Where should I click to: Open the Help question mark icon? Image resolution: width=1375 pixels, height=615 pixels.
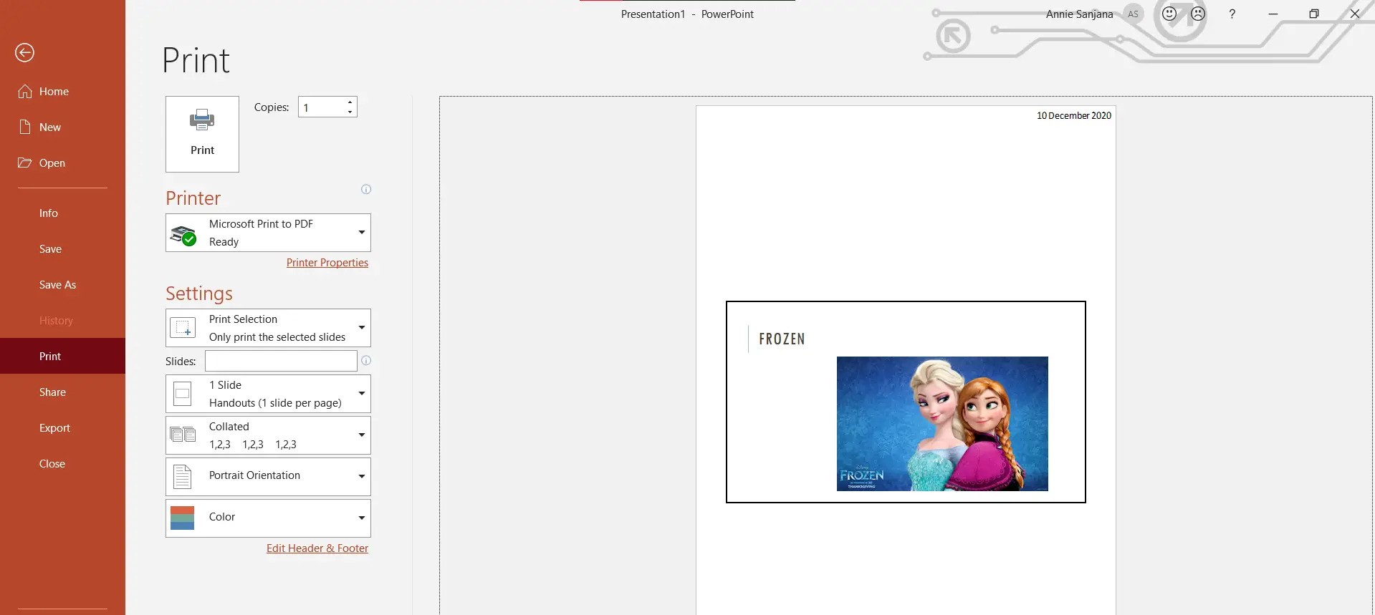tap(1232, 14)
